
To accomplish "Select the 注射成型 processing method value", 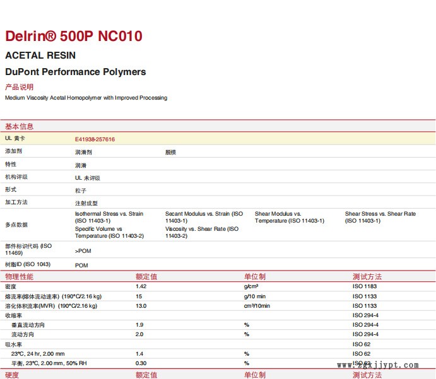I will tap(86, 203).
